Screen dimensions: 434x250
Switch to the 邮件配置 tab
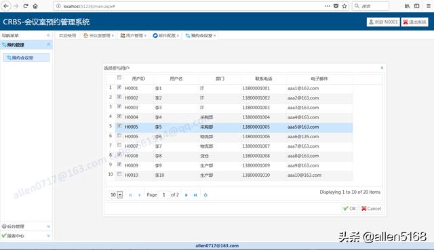165,35
